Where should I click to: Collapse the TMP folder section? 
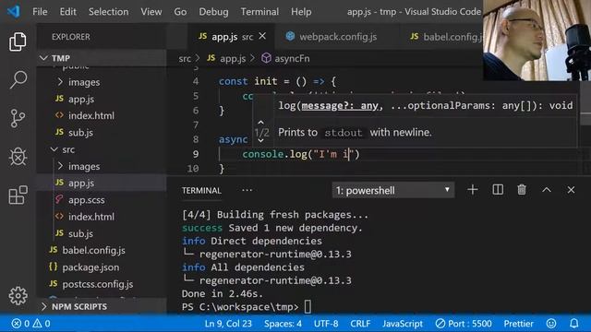pos(43,58)
